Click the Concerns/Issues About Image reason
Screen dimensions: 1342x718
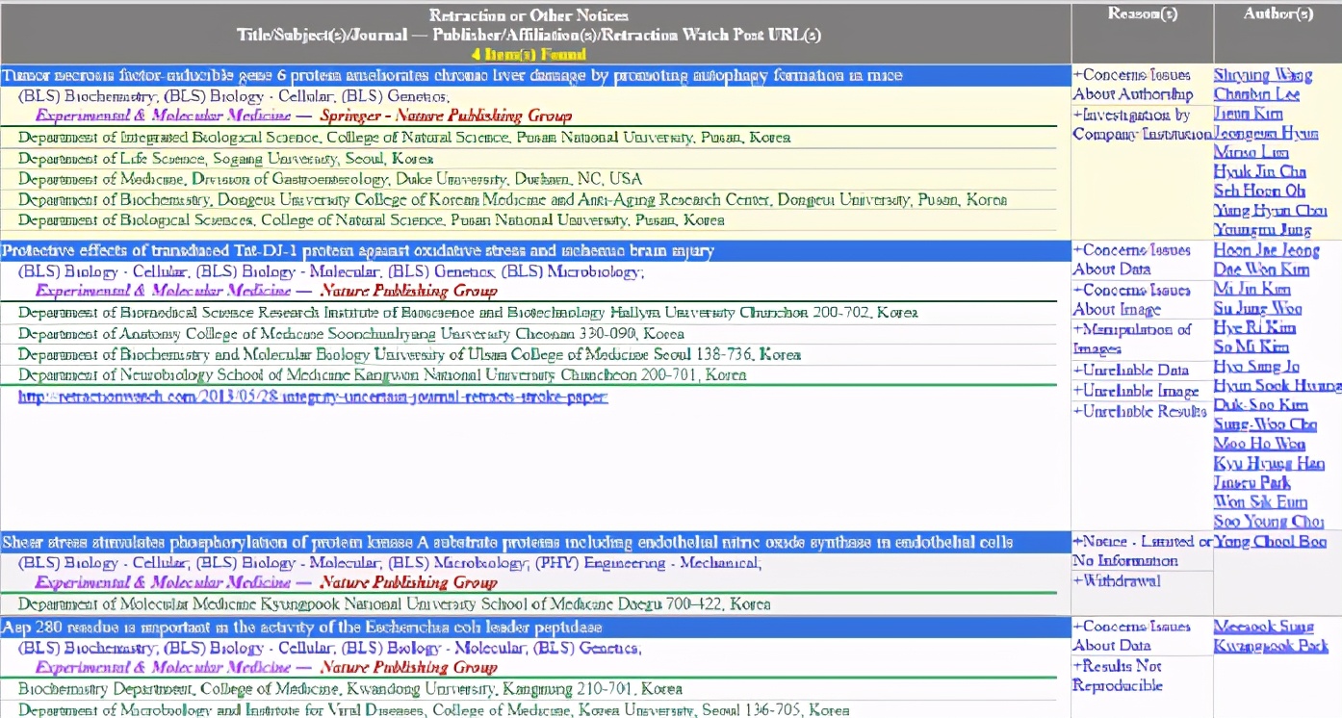1132,299
